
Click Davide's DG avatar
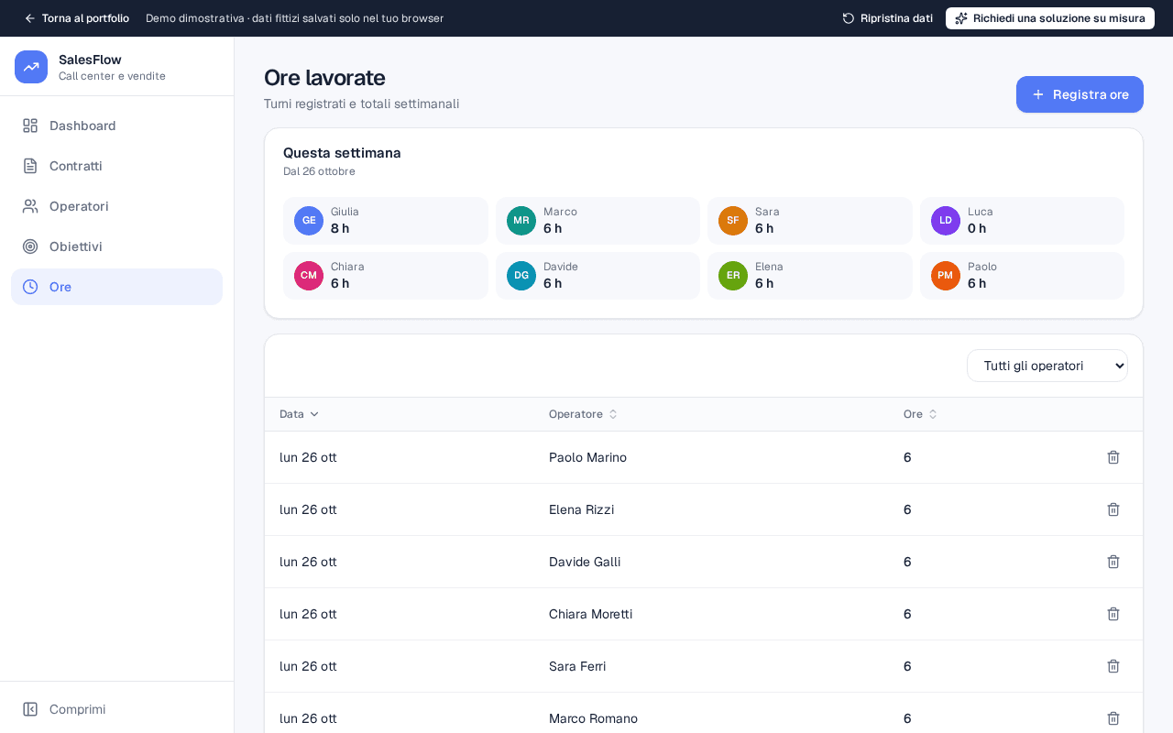(521, 276)
